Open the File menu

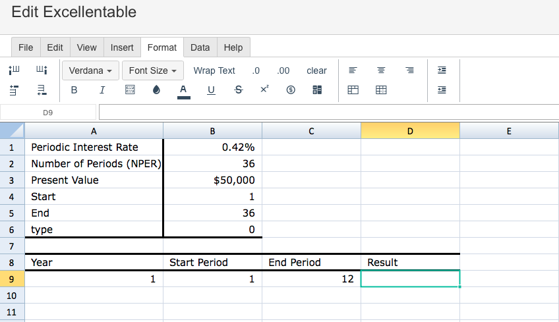26,47
